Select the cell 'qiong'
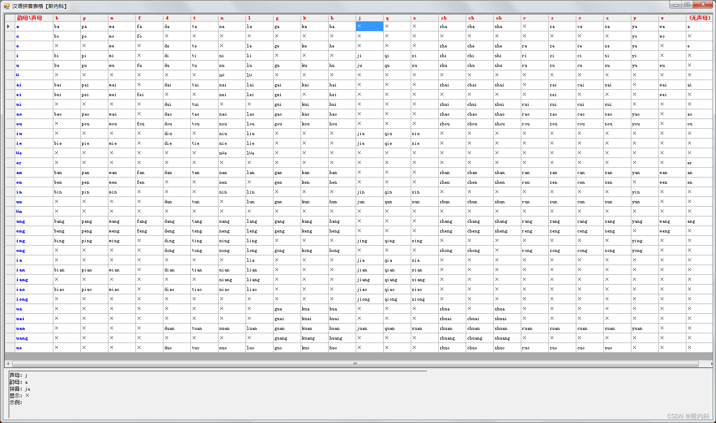The image size is (716, 423). [x=397, y=299]
